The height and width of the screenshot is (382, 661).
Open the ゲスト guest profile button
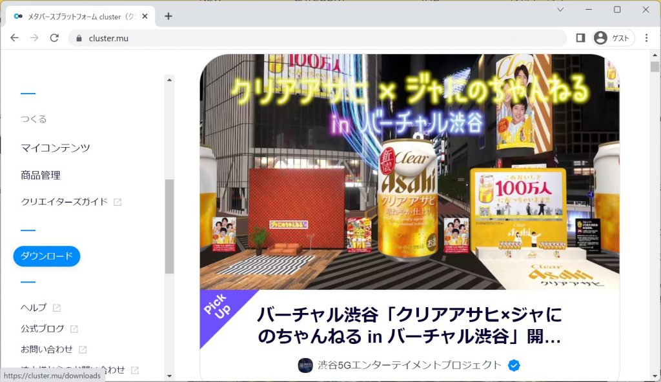coord(613,38)
